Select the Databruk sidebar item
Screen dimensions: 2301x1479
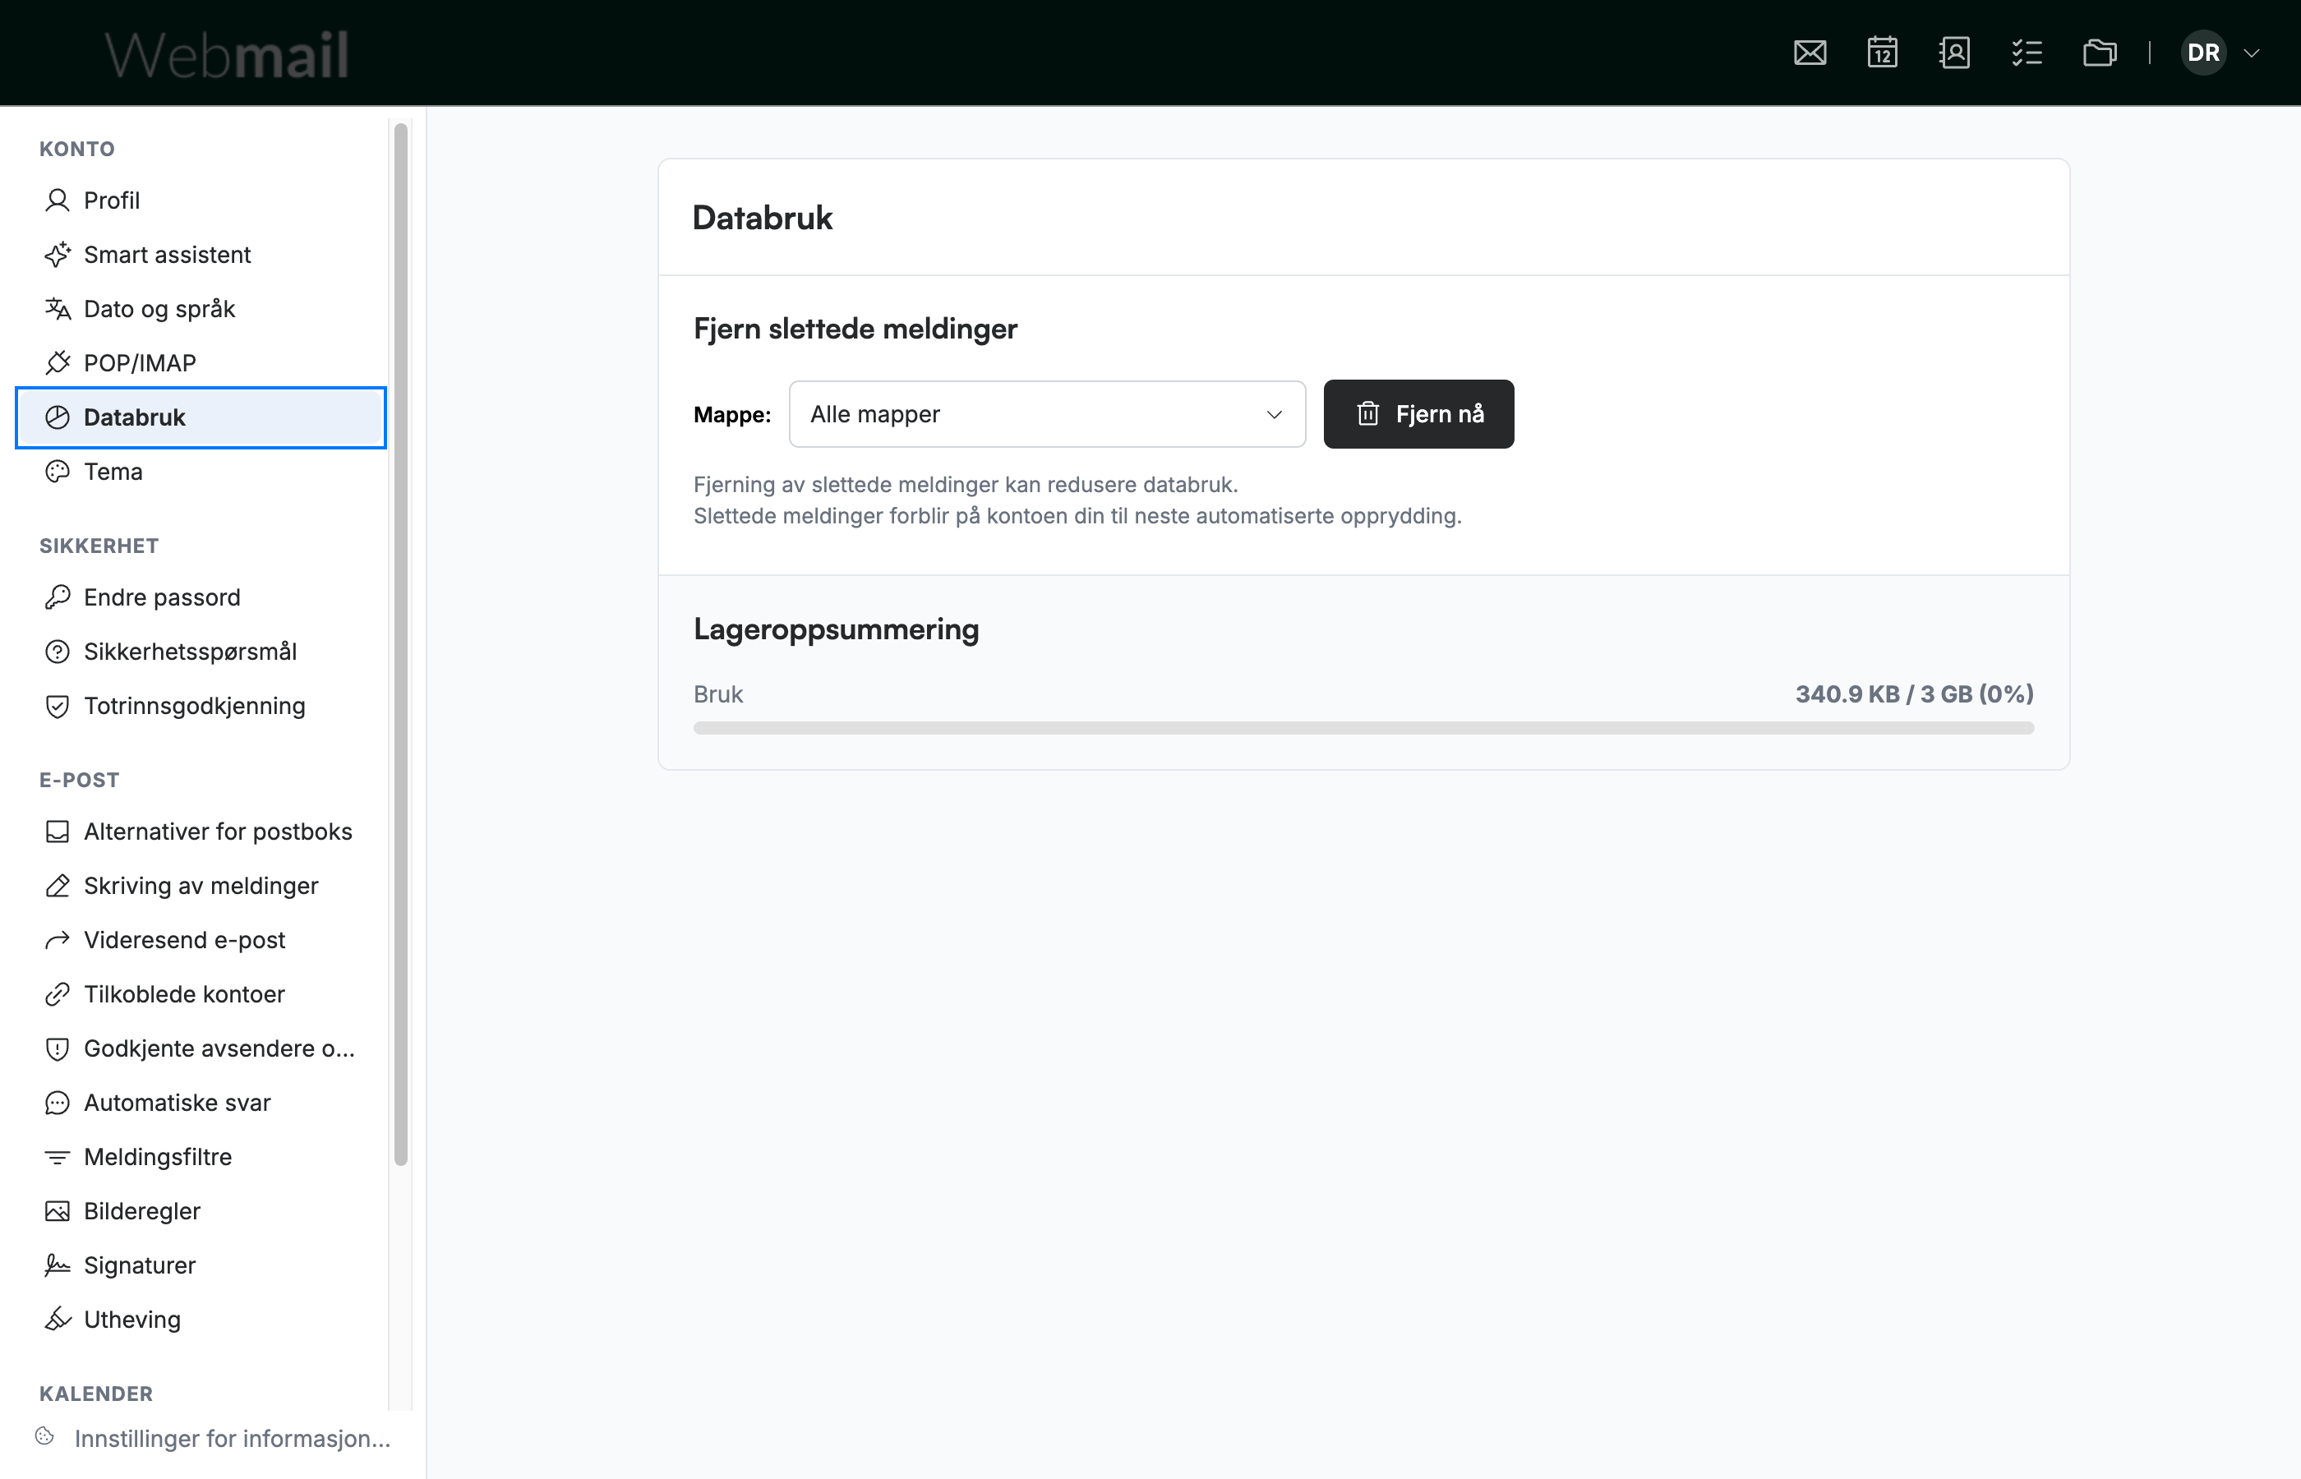pos(201,417)
